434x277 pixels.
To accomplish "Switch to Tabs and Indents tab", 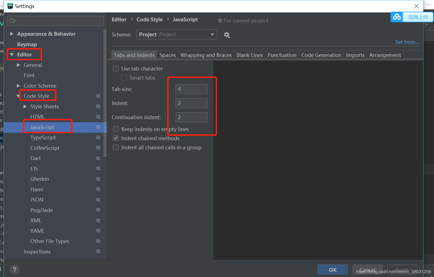I will (134, 55).
